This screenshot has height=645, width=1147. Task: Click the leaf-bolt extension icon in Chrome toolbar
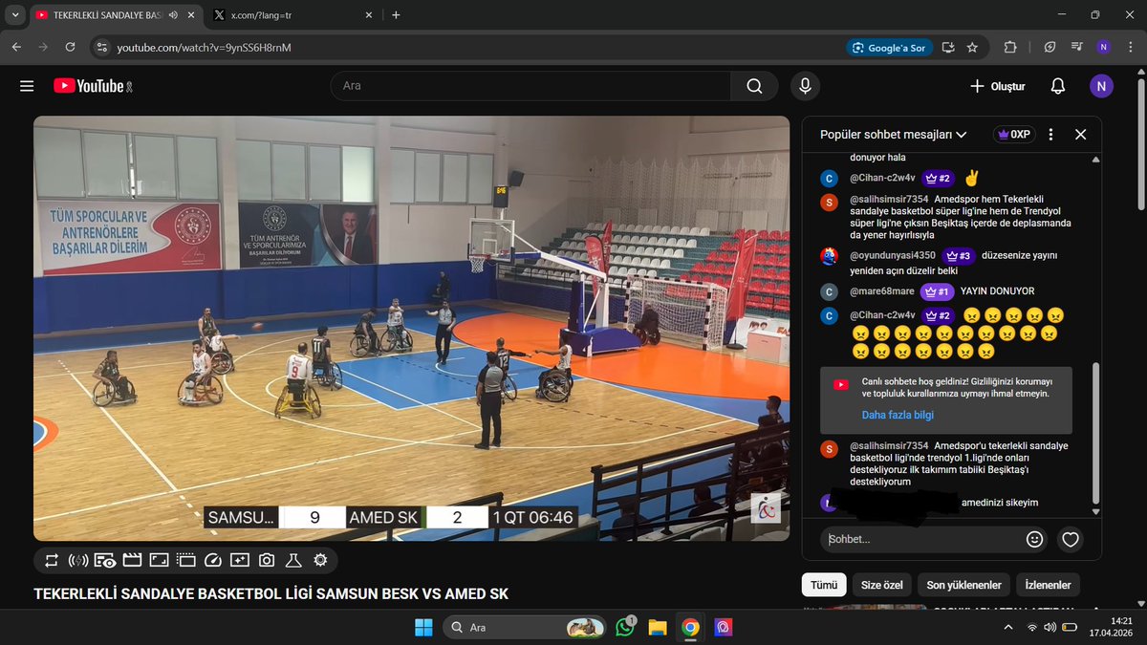click(1050, 47)
